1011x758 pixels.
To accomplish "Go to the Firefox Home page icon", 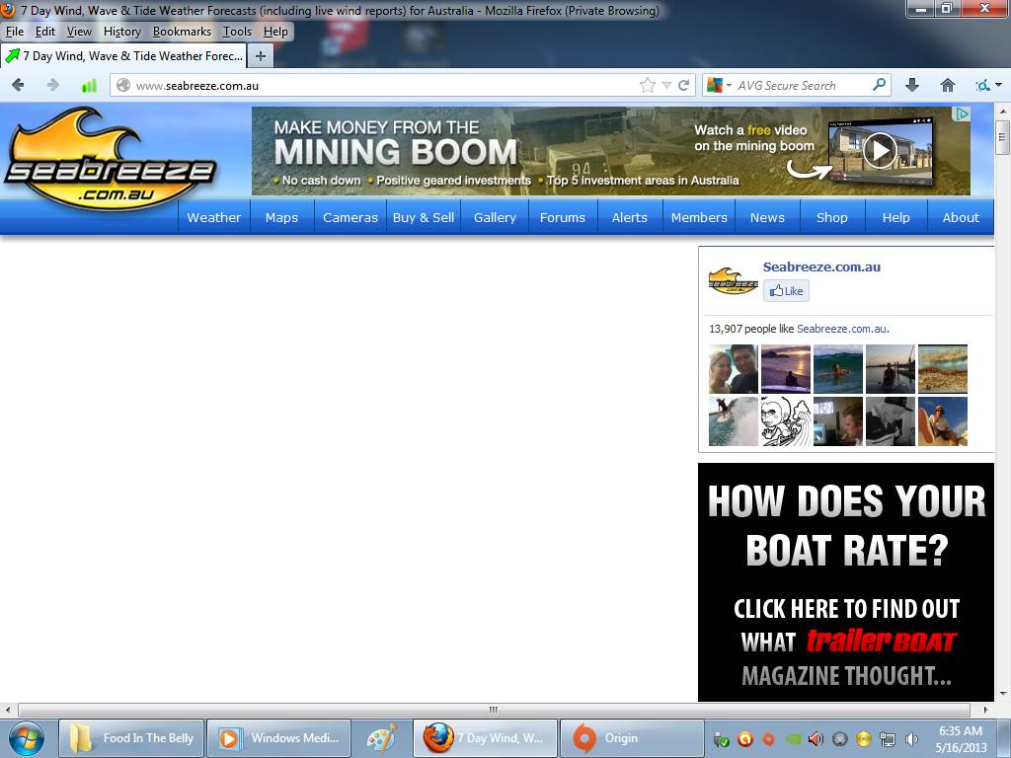I will coord(948,86).
